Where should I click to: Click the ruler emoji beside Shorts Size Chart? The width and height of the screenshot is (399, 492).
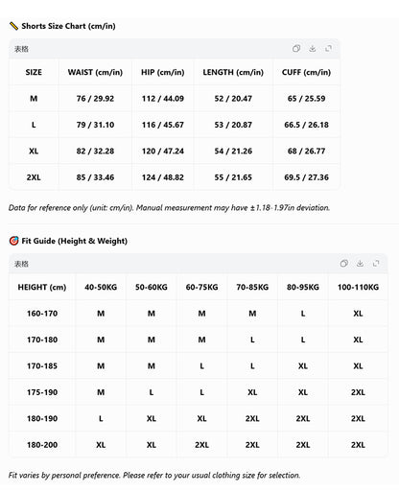point(13,26)
